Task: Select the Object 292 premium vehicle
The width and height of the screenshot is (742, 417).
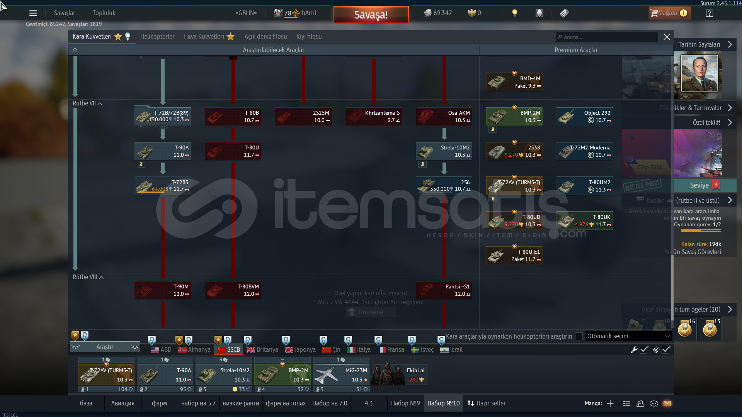Action: (x=585, y=116)
